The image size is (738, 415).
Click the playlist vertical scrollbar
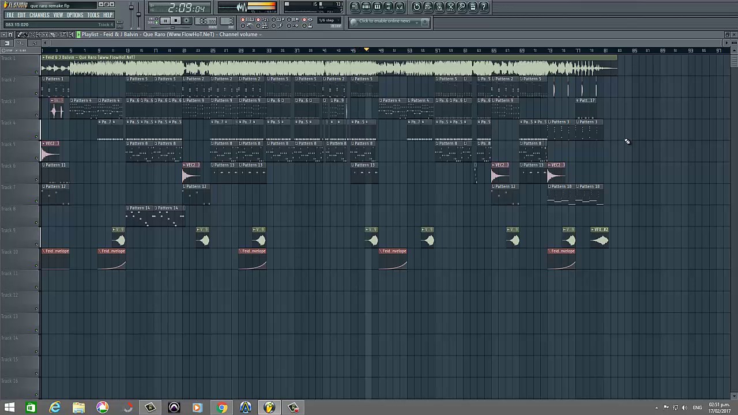734,225
